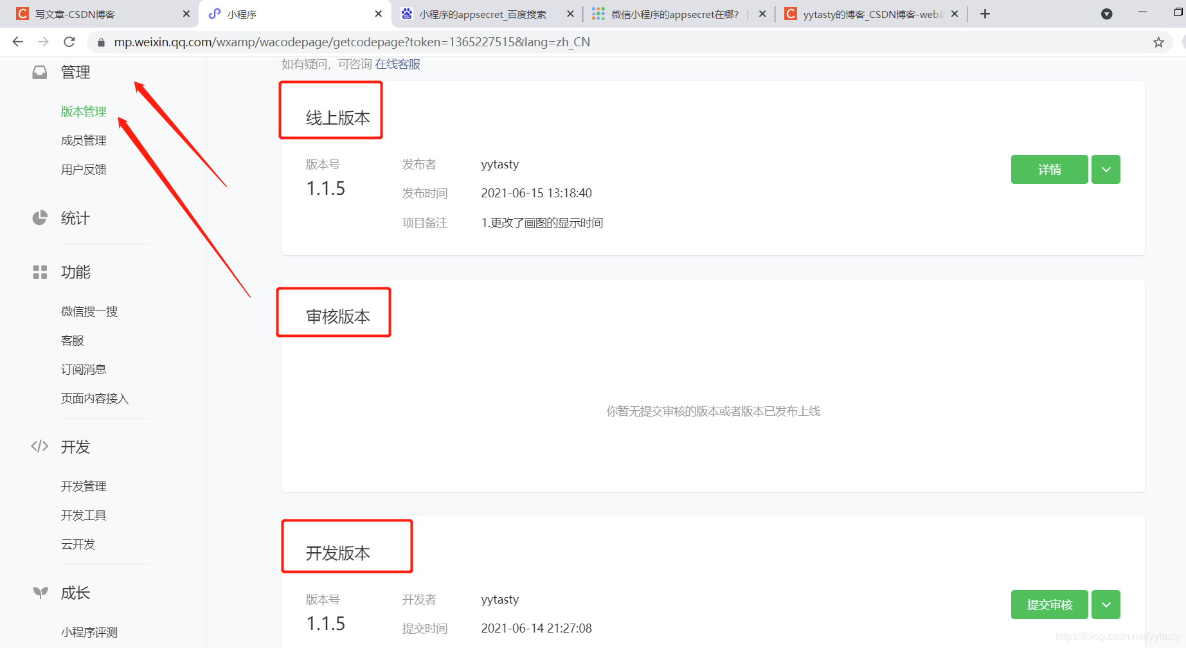Image resolution: width=1186 pixels, height=648 pixels.
Task: Click the lock icon in the address bar
Action: coord(101,42)
